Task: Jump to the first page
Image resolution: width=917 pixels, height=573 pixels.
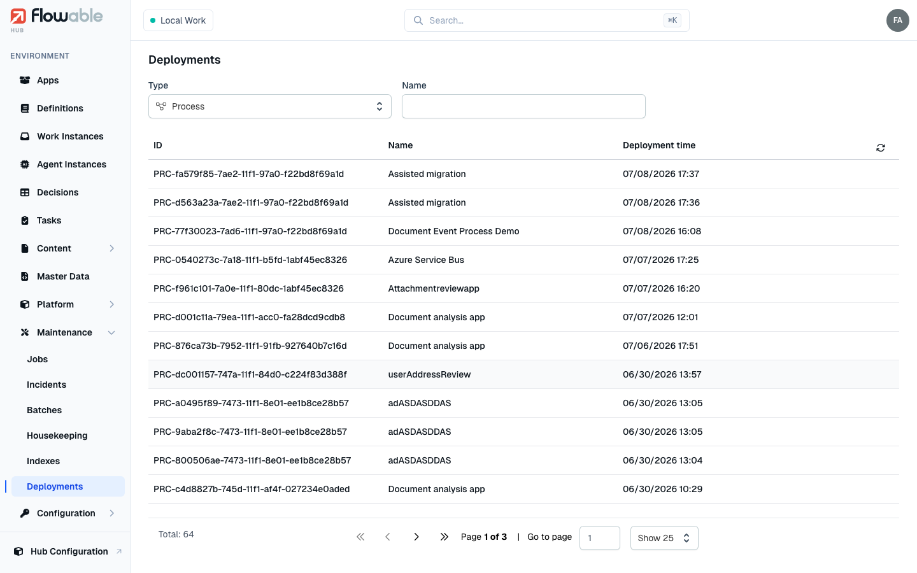Action: pos(360,537)
